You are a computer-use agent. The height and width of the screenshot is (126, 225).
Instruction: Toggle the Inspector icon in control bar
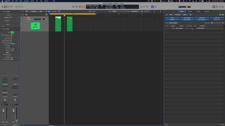tap(6, 7)
